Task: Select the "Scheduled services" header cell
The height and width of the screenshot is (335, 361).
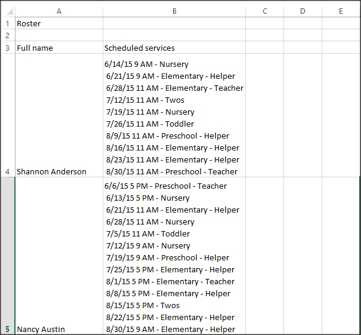Action: click(x=174, y=48)
